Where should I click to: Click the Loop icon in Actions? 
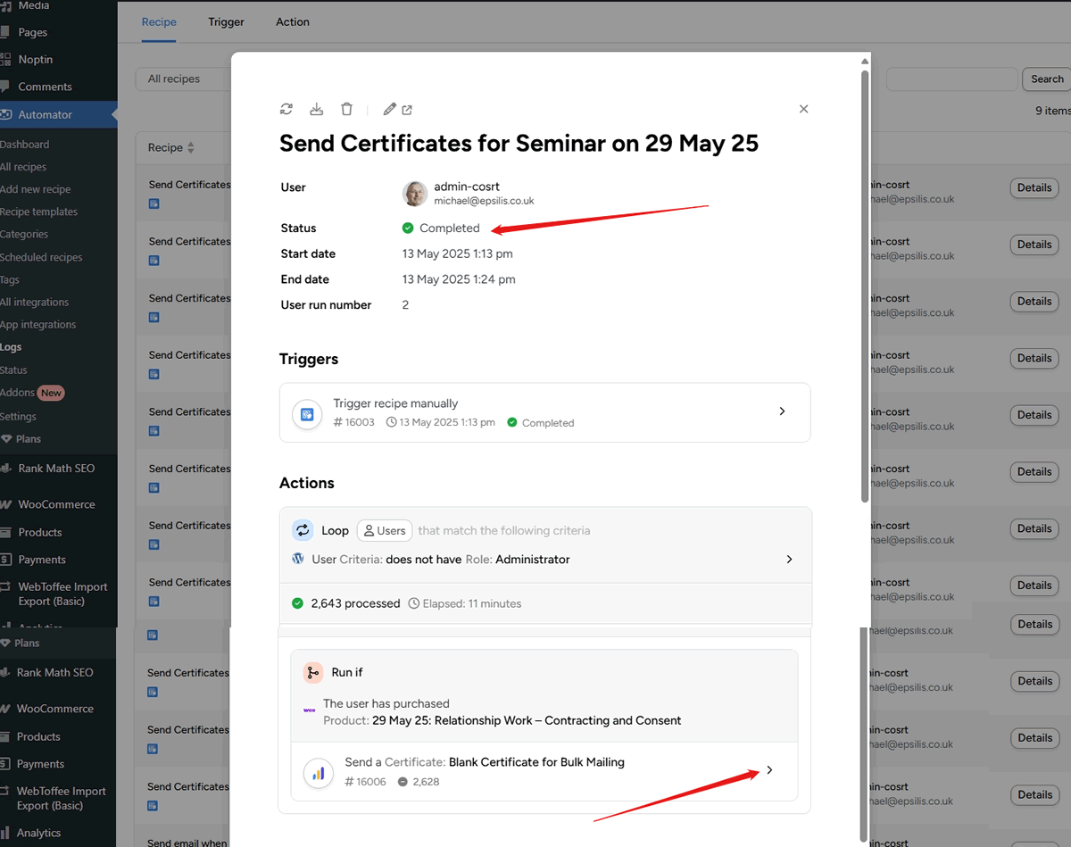click(x=303, y=530)
